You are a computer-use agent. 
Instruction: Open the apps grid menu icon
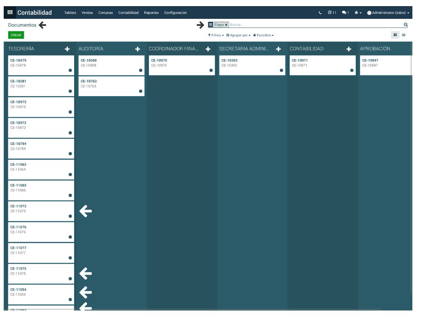pyautogui.click(x=10, y=12)
